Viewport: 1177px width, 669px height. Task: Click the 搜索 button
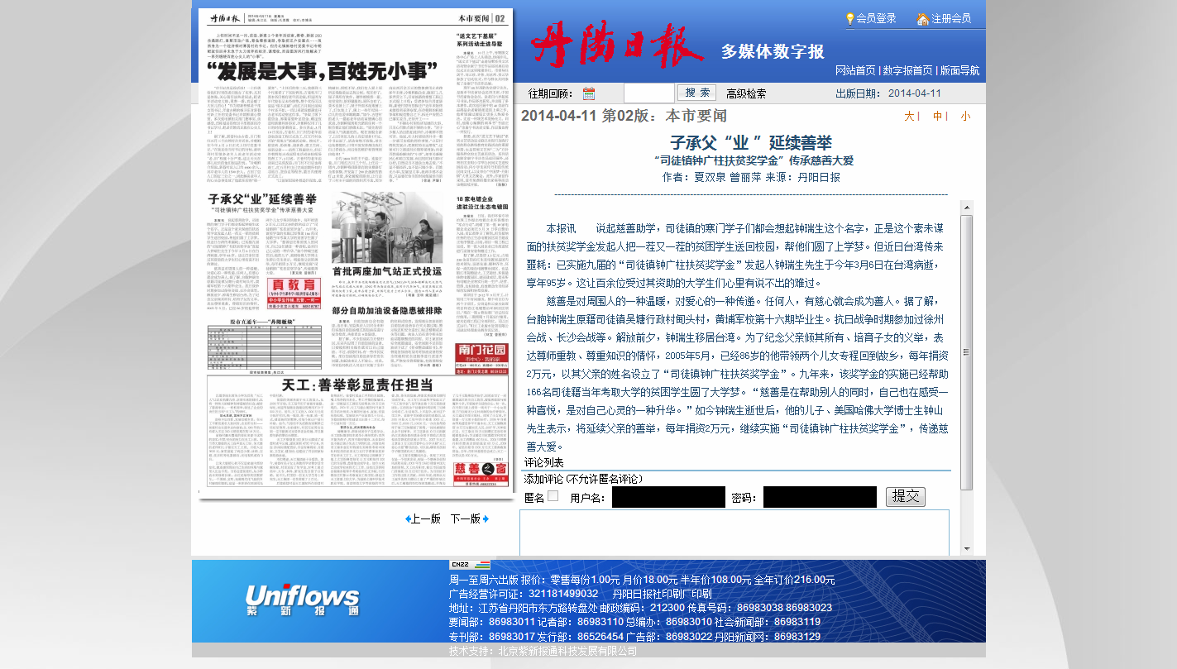[x=698, y=93]
